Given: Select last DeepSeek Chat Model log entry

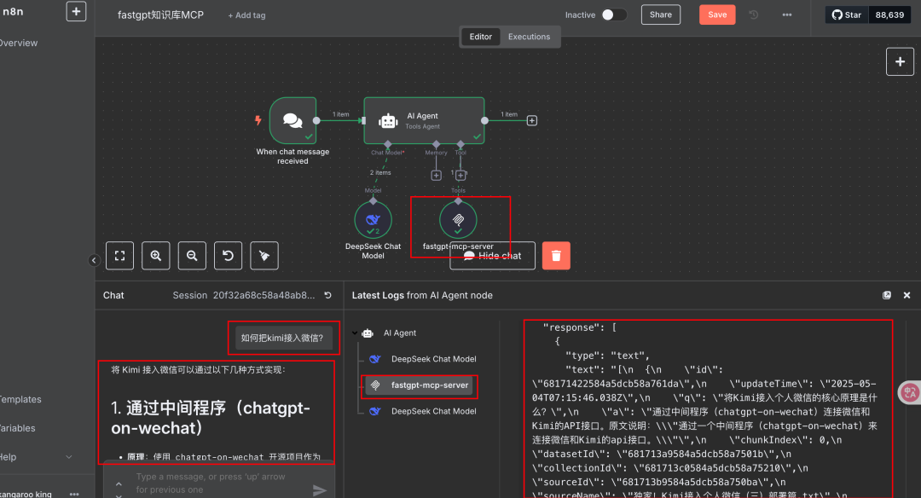Looking at the screenshot, I should pos(433,411).
